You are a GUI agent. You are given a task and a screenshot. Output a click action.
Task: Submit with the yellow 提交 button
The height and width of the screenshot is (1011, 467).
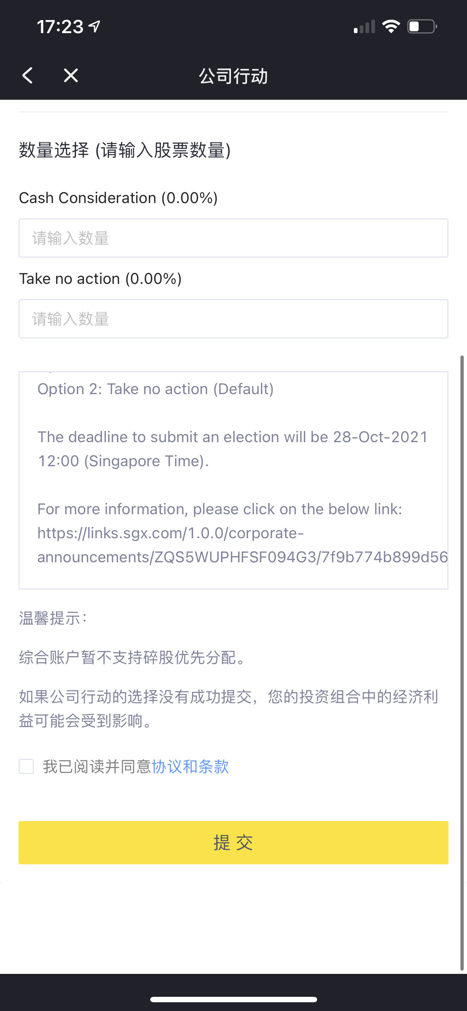(233, 842)
